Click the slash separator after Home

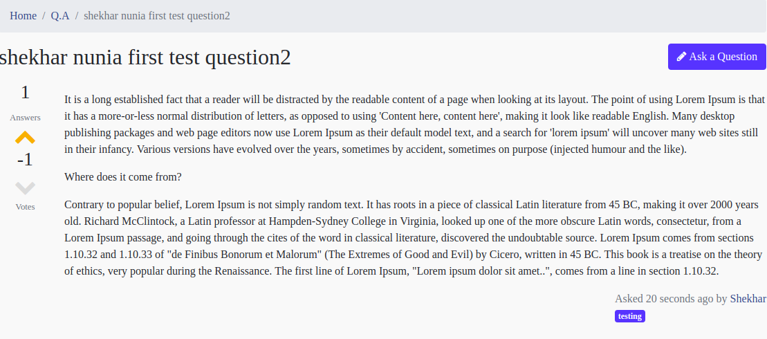pos(44,16)
